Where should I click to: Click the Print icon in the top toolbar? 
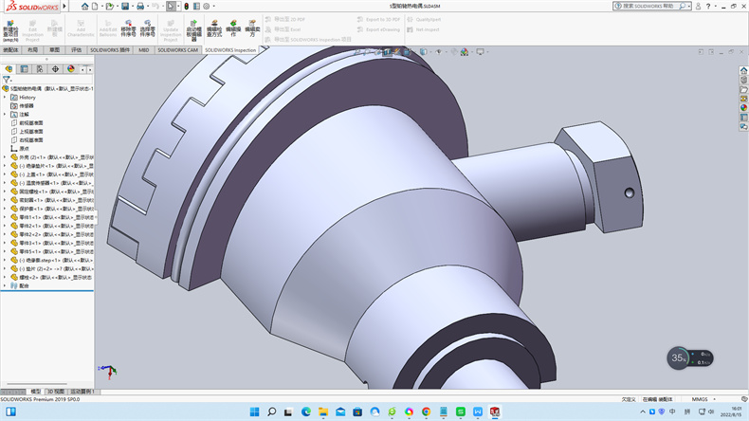[x=139, y=6]
